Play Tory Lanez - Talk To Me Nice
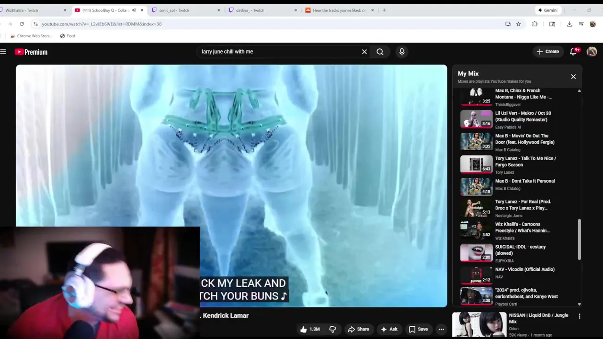The height and width of the screenshot is (339, 603). [517, 165]
